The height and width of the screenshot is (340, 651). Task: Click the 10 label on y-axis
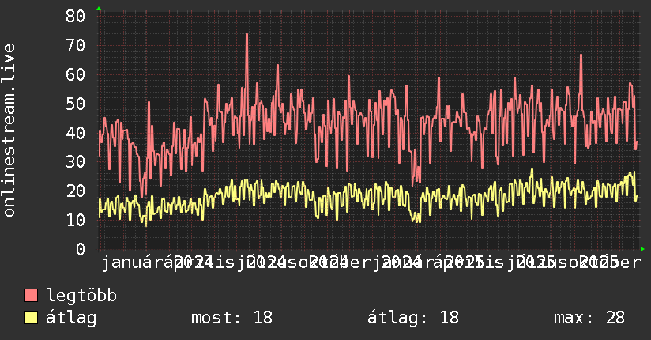click(75, 220)
